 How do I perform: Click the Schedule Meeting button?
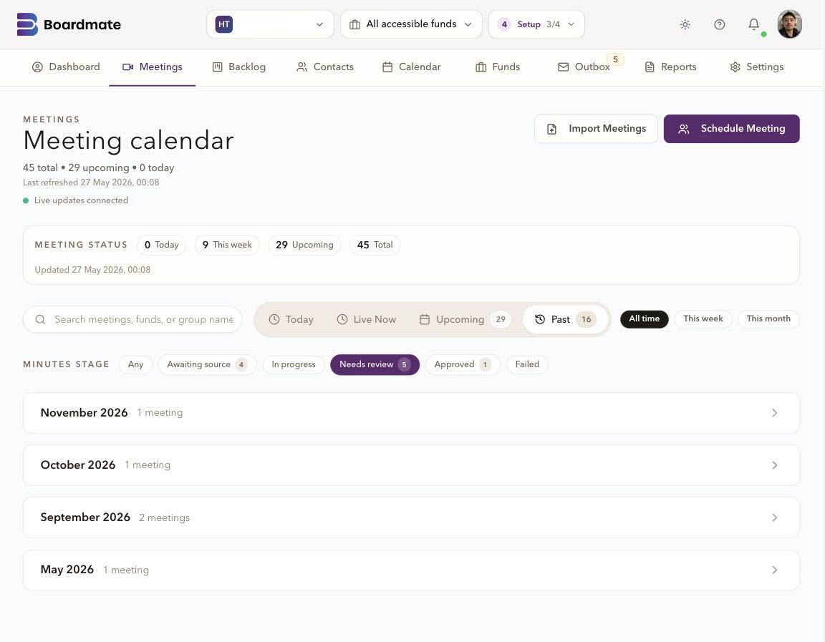point(731,129)
